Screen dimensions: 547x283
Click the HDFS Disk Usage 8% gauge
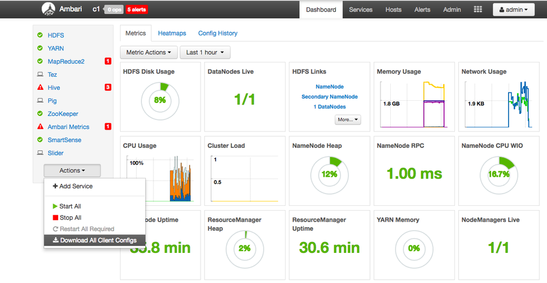[160, 100]
